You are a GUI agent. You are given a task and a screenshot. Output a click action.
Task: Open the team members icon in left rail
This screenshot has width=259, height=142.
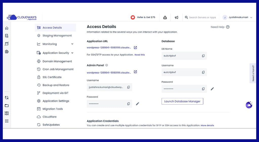click(7, 98)
